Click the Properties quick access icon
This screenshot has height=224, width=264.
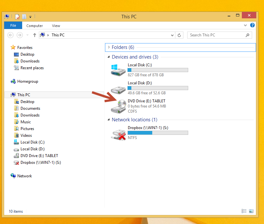(17, 17)
